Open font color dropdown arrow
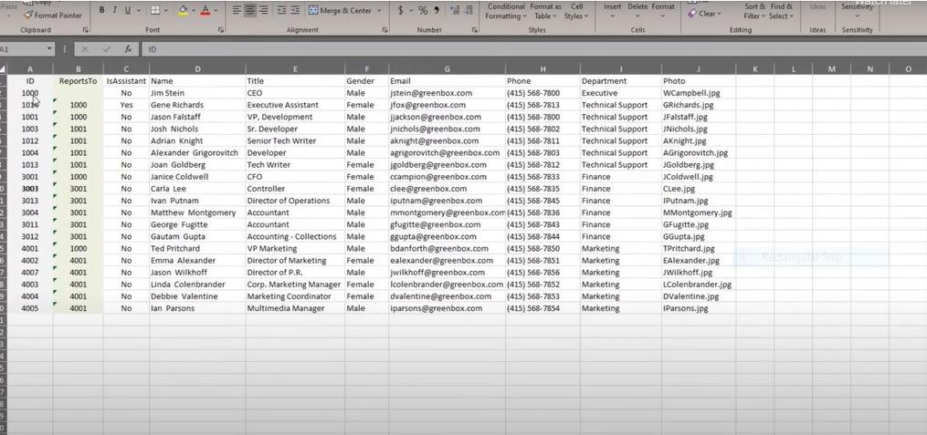This screenshot has height=435, width=927. pyautogui.click(x=216, y=11)
